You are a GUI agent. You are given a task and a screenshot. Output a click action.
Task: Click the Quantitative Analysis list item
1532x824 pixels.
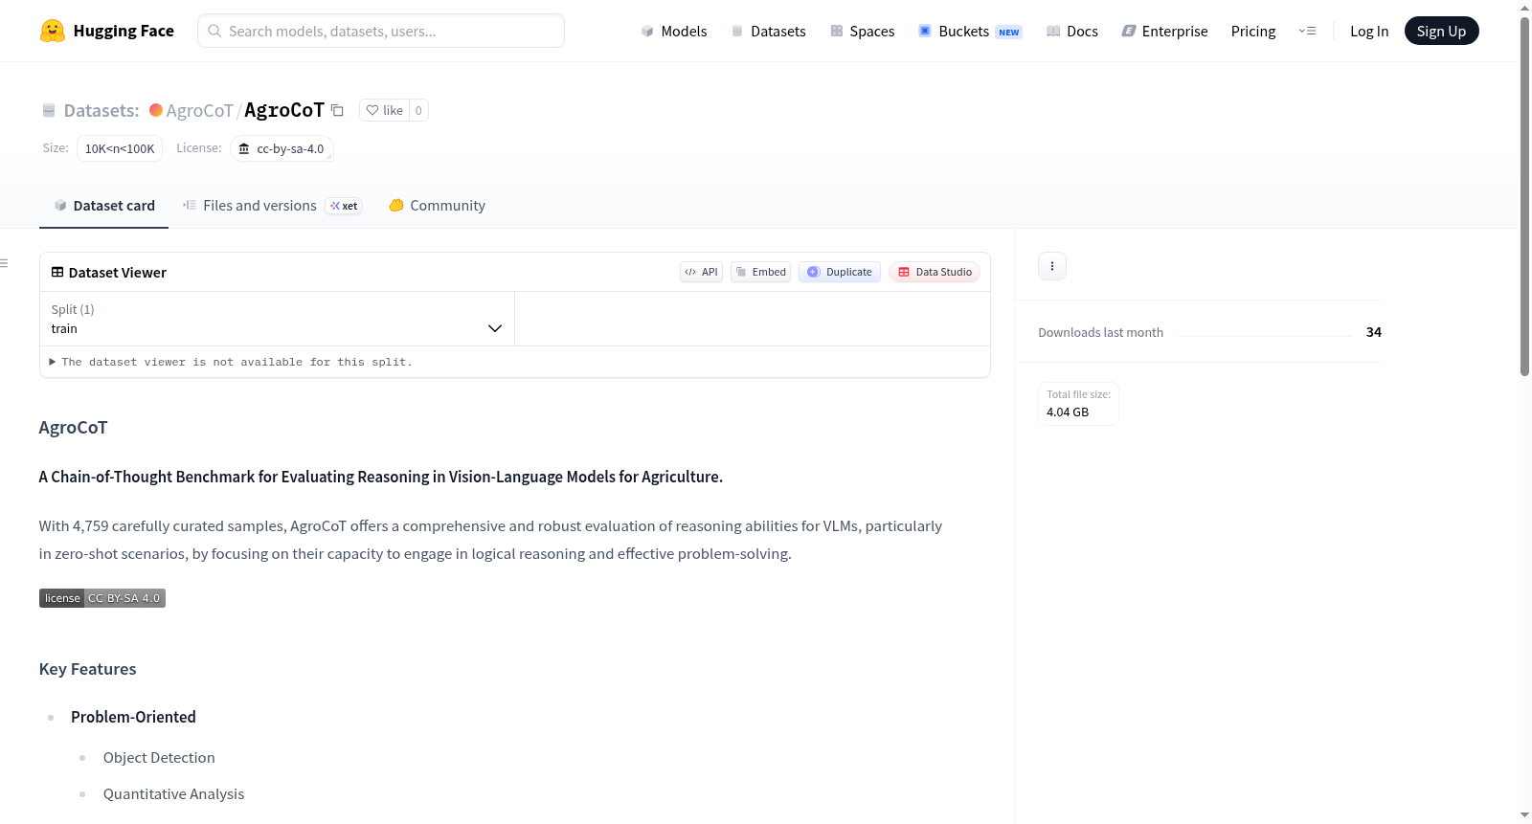pyautogui.click(x=173, y=794)
